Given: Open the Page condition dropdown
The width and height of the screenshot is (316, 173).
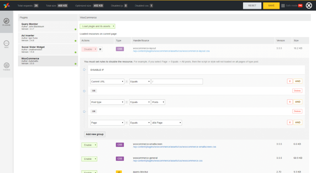Looking at the screenshot, I should pos(107,123).
